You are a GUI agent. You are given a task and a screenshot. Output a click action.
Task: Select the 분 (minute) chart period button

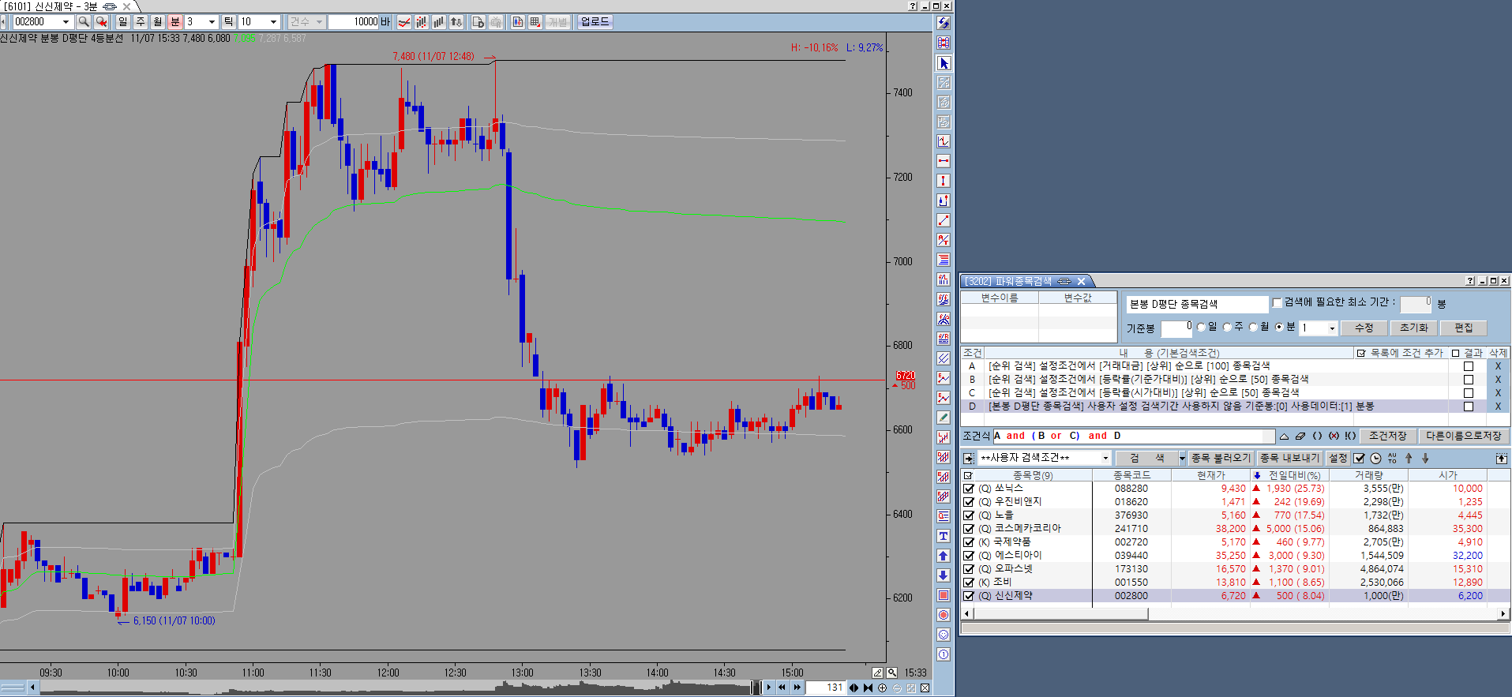(175, 22)
